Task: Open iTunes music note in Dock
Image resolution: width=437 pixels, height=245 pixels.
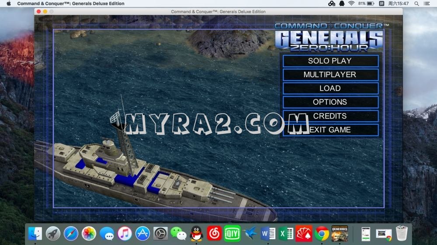Action: [x=125, y=233]
